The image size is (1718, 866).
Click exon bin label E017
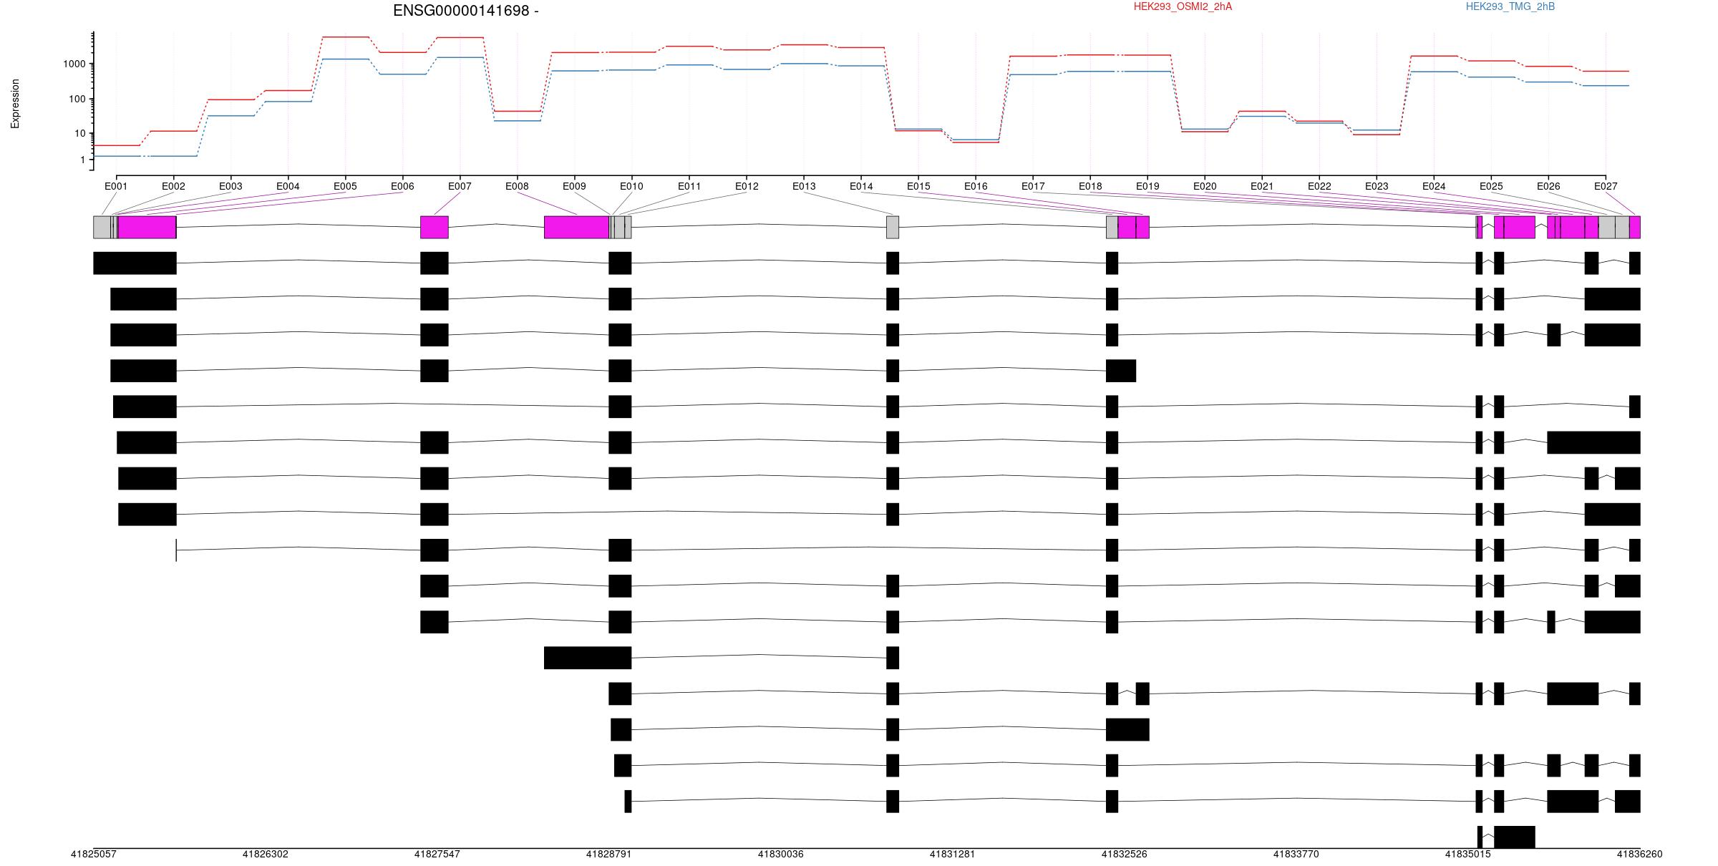coord(1033,186)
